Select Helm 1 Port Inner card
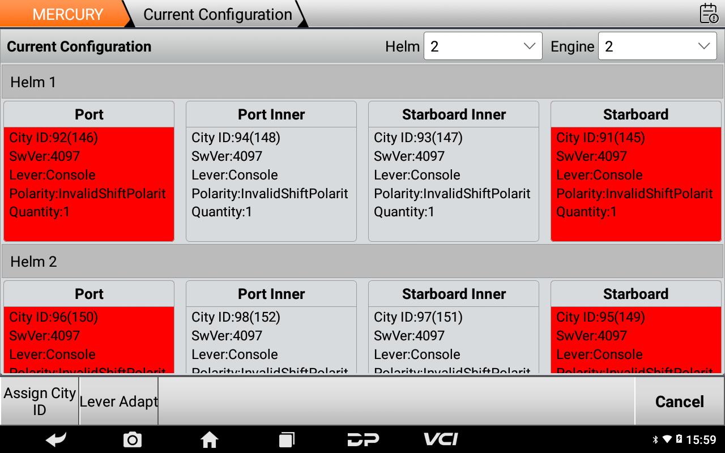 pos(271,172)
